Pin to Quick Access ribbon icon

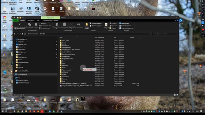point(19,25)
